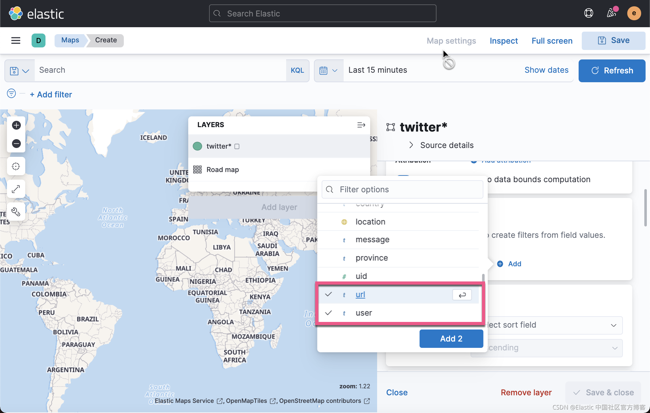The image size is (650, 413).
Task: Open the user avatar menu
Action: (634, 13)
